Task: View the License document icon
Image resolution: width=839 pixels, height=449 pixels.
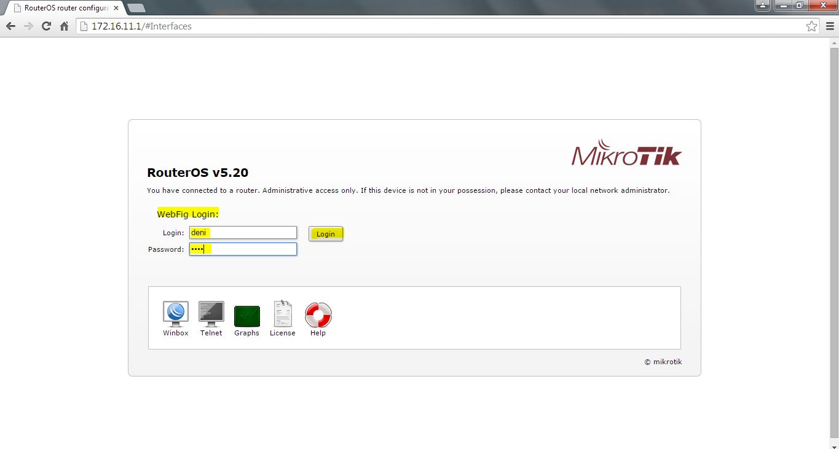Action: point(282,314)
